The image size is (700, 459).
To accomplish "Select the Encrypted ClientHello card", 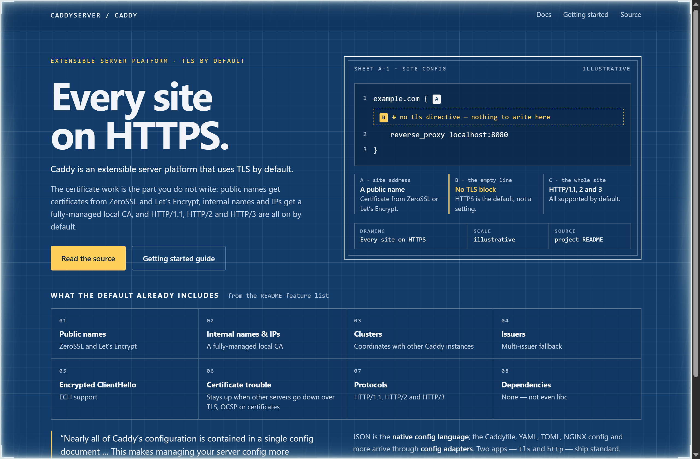I will 125,389.
